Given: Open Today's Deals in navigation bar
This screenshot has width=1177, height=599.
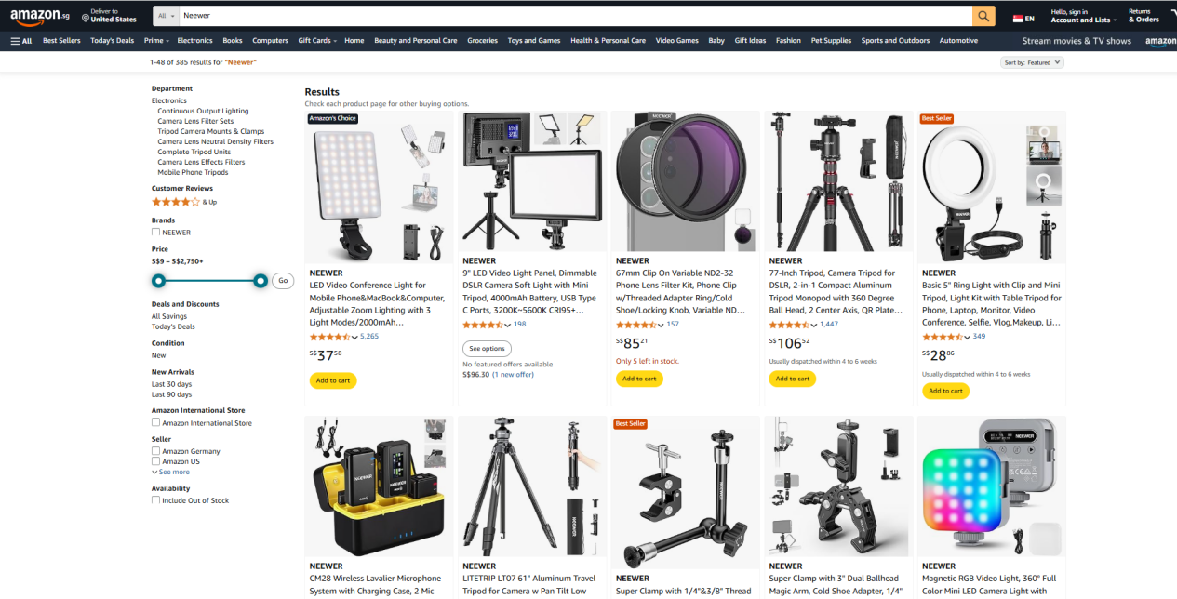Looking at the screenshot, I should click(113, 41).
